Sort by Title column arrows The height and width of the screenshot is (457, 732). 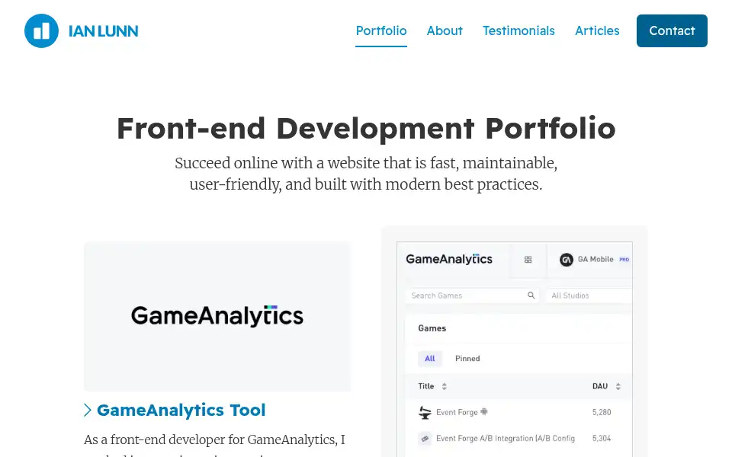tap(445, 386)
